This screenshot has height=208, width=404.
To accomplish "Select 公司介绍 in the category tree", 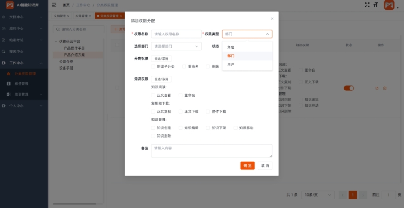I will tap(66, 62).
